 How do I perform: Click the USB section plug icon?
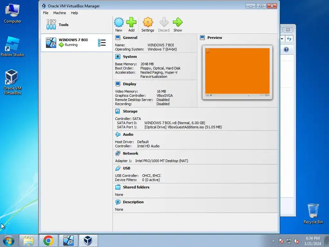pyautogui.click(x=118, y=168)
